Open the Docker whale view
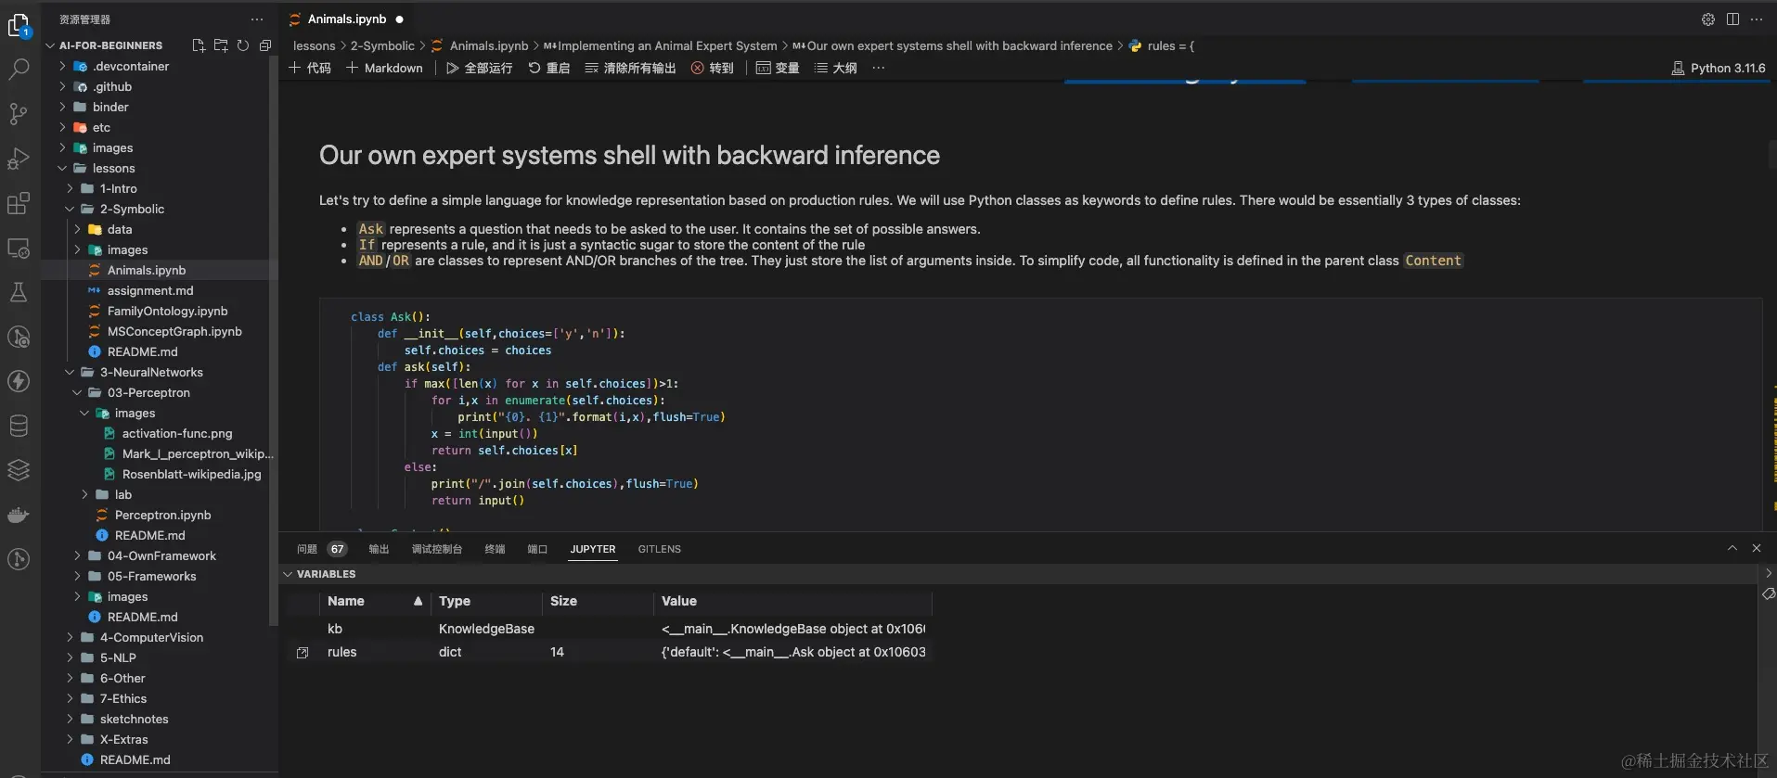 pyautogui.click(x=19, y=515)
